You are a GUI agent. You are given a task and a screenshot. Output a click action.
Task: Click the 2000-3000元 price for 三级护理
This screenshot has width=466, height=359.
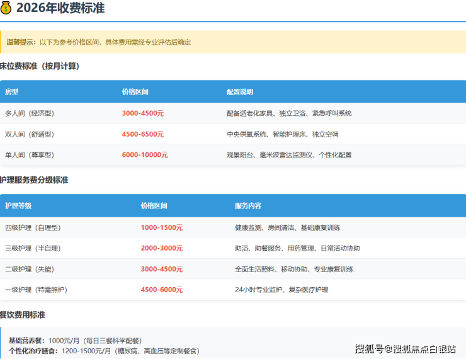162,248
